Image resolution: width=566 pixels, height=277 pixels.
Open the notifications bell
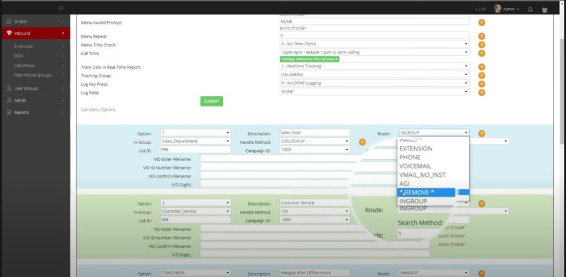coord(530,9)
